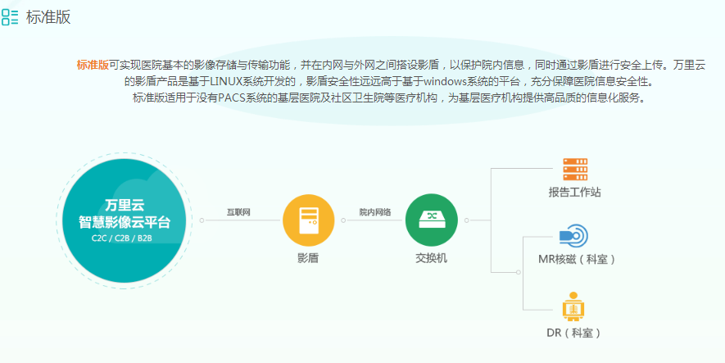Click the orange 标准版 text in the paragraph
This screenshot has width=725, height=363.
point(93,65)
